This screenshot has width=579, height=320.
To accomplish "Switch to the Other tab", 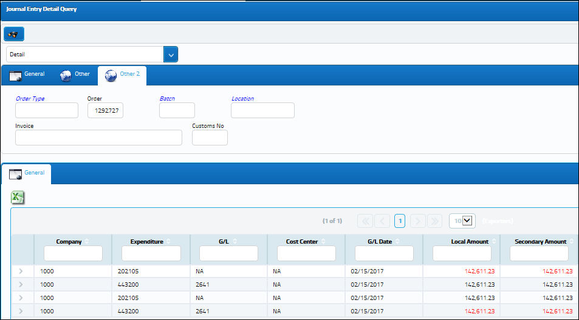I will 75,75.
